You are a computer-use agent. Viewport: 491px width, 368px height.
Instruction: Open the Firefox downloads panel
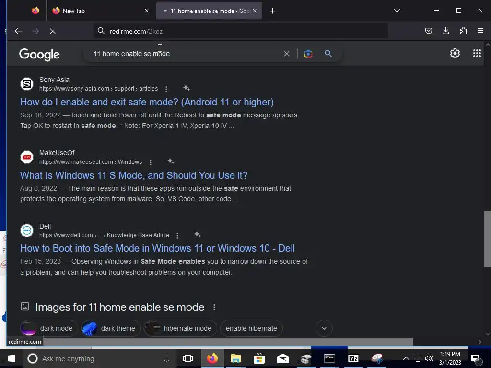(x=445, y=31)
